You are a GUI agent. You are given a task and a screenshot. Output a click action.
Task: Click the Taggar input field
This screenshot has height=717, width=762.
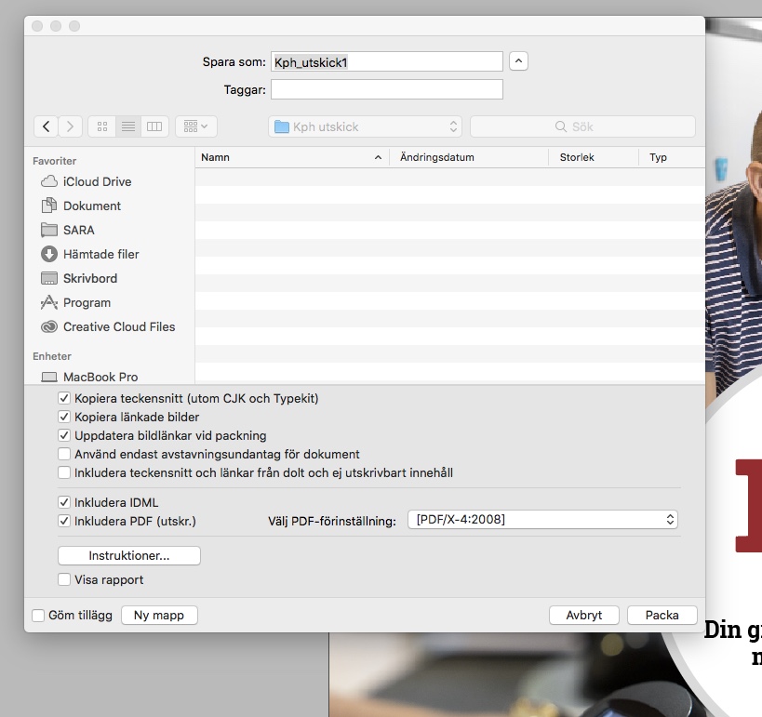387,89
